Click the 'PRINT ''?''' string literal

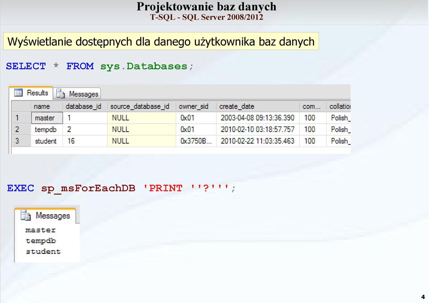[x=186, y=188]
